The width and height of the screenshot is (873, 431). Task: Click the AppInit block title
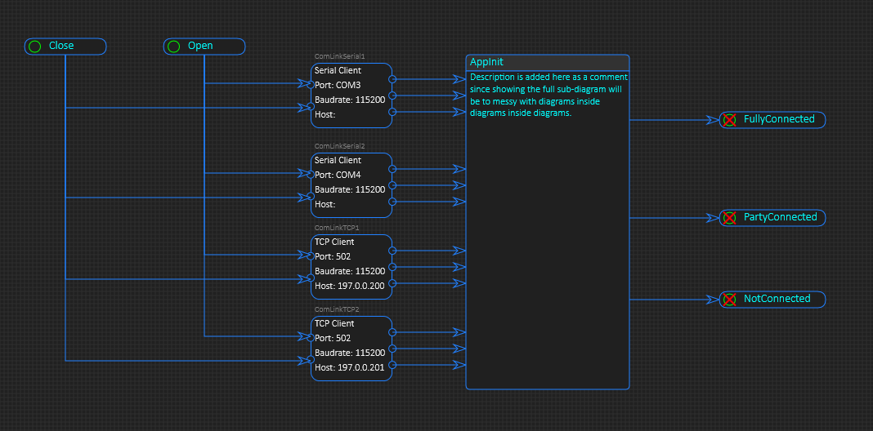click(x=486, y=62)
